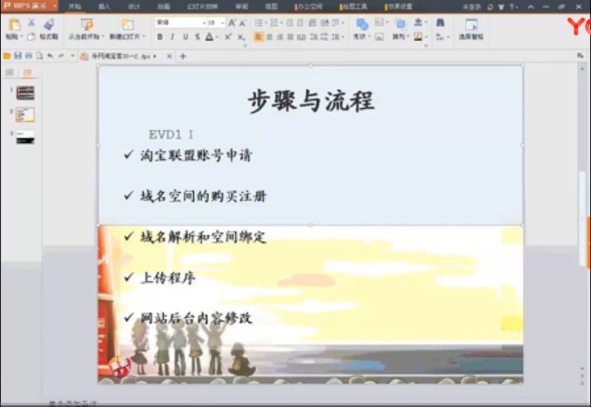Image resolution: width=591 pixels, height=407 pixels.
Task: Click the Copy icon below scissors
Action: pyautogui.click(x=31, y=37)
